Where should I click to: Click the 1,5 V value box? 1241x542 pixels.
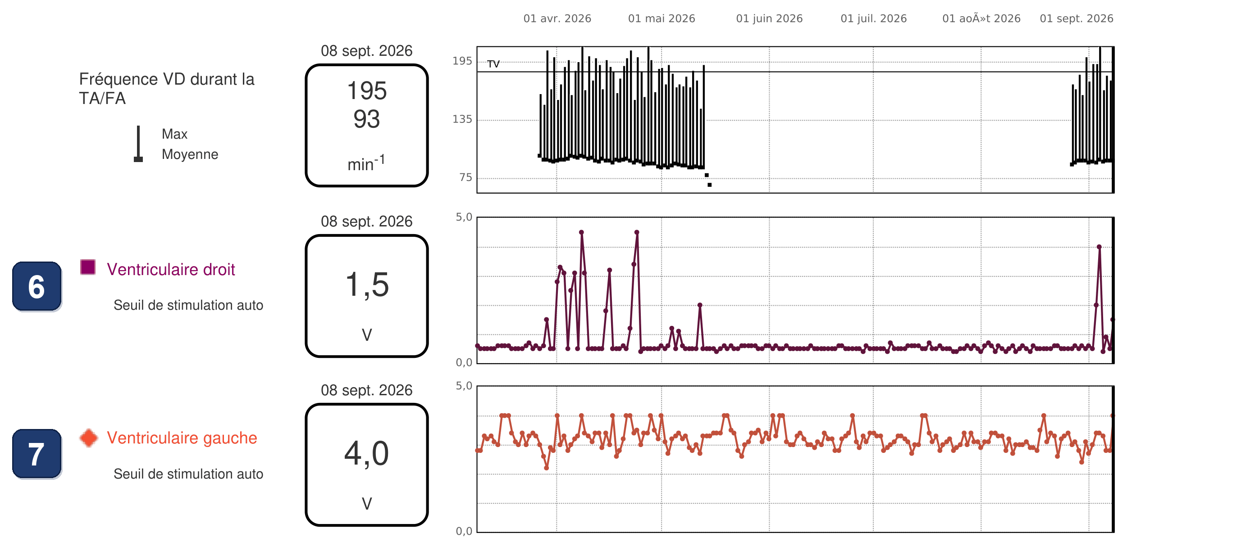[x=367, y=296]
